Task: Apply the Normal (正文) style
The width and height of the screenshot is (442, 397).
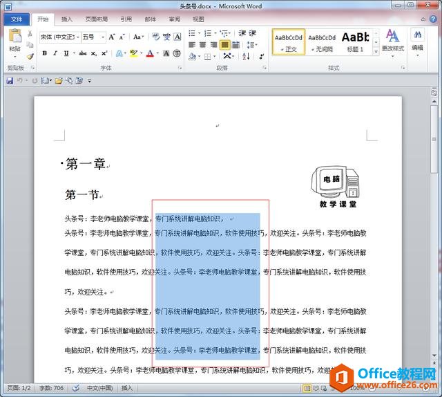Action: pos(289,41)
